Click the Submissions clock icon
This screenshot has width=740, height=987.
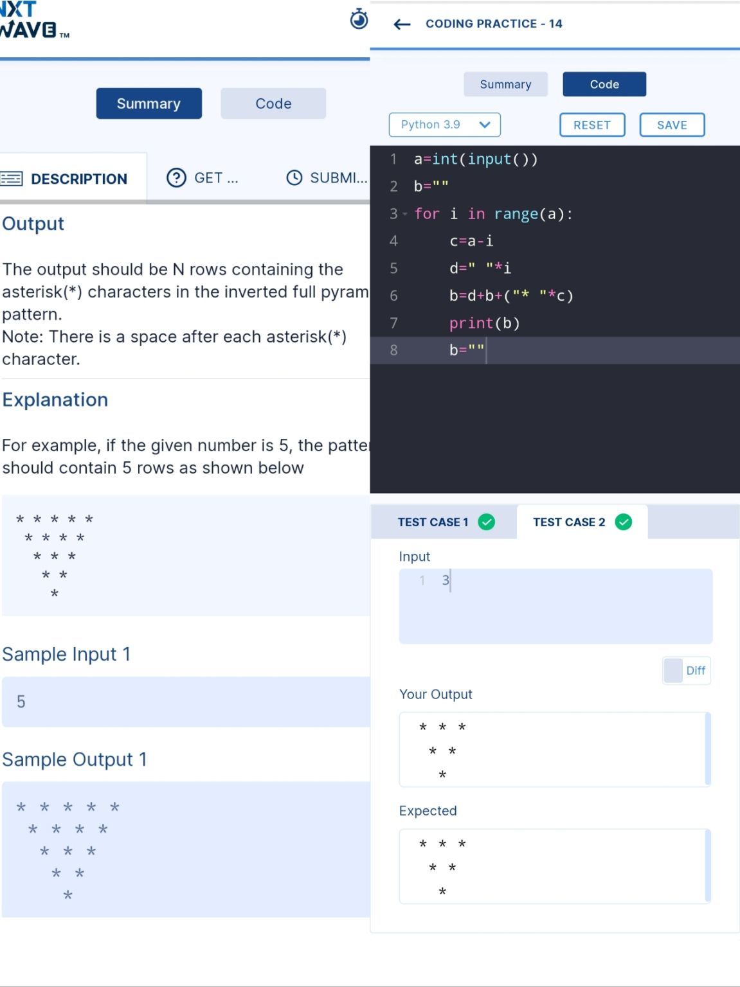294,178
